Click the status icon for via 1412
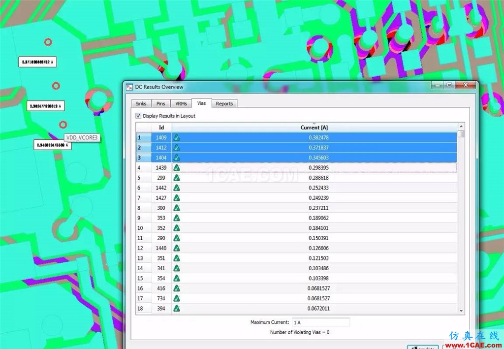 tap(177, 148)
